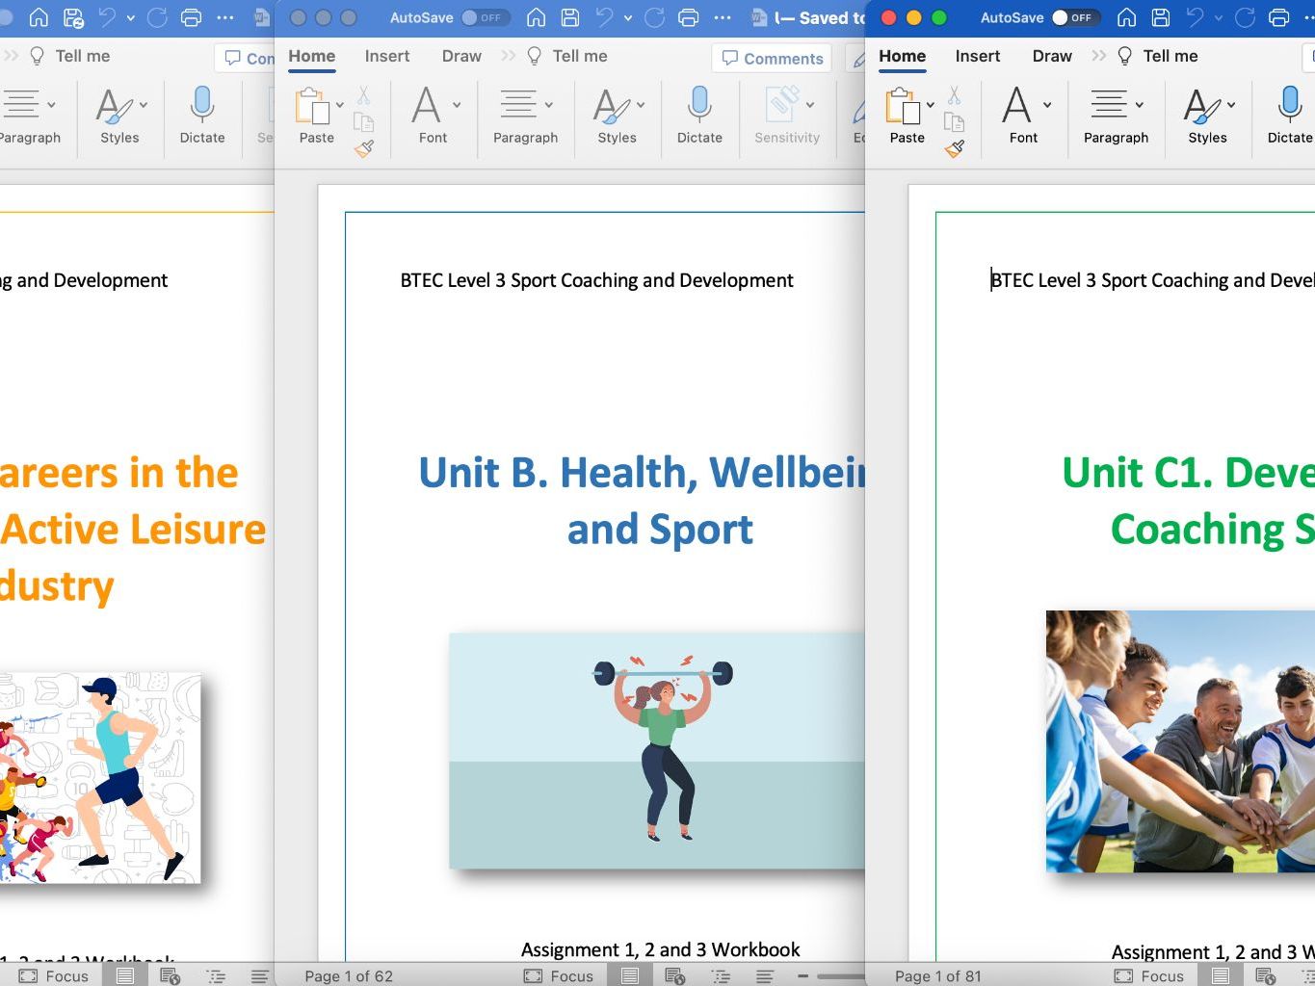The image size is (1315, 986).
Task: Enable Focus mode in the Unit C1 status bar
Action: point(1149,976)
